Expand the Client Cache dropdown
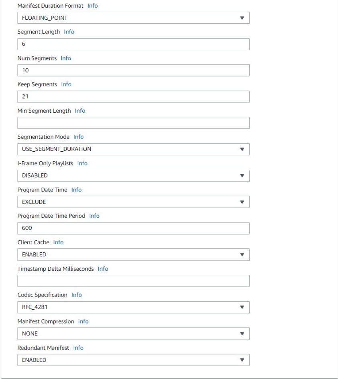338x379 pixels. pos(133,254)
